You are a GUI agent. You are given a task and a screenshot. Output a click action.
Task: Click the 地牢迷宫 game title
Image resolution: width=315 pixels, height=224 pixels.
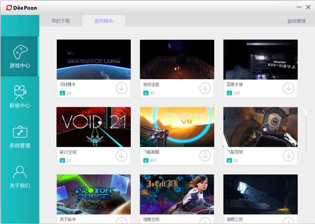pyautogui.click(x=151, y=84)
